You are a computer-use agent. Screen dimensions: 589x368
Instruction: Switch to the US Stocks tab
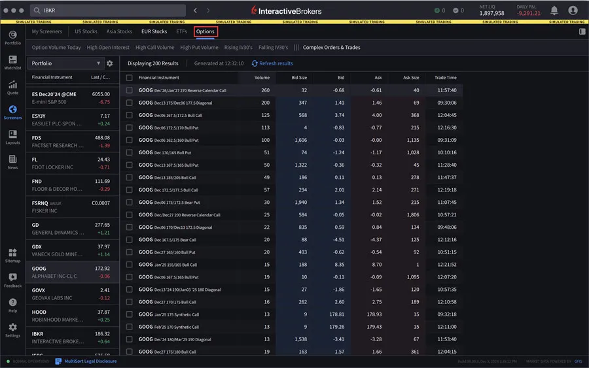86,31
